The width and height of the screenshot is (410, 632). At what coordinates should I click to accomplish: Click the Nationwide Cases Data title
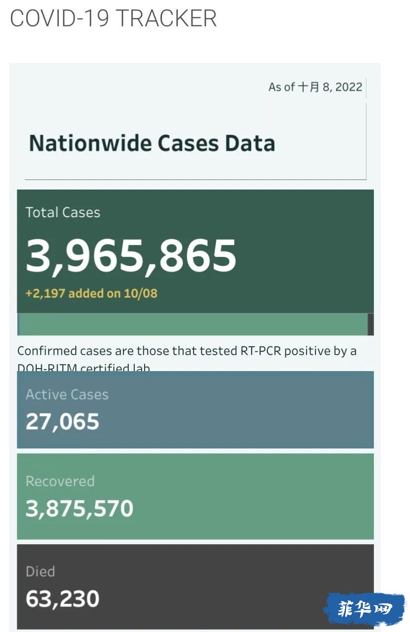click(x=152, y=143)
